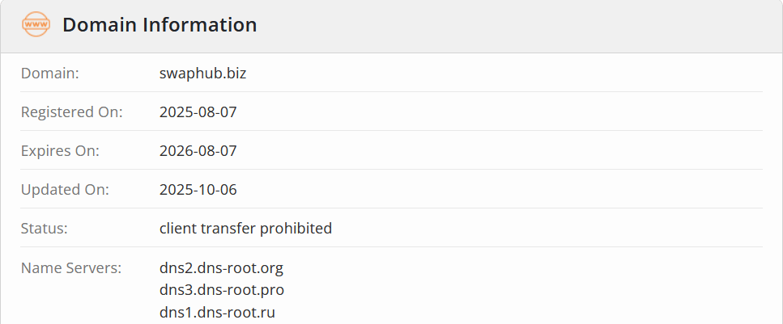Click the 'Registered On:' label
The image size is (783, 324).
[x=71, y=112]
